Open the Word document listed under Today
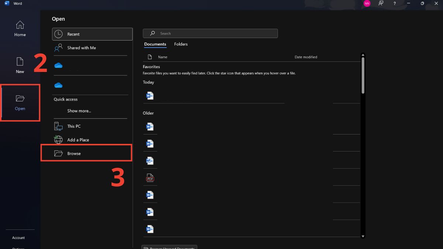Image resolution: width=443 pixels, height=249 pixels. point(150,96)
